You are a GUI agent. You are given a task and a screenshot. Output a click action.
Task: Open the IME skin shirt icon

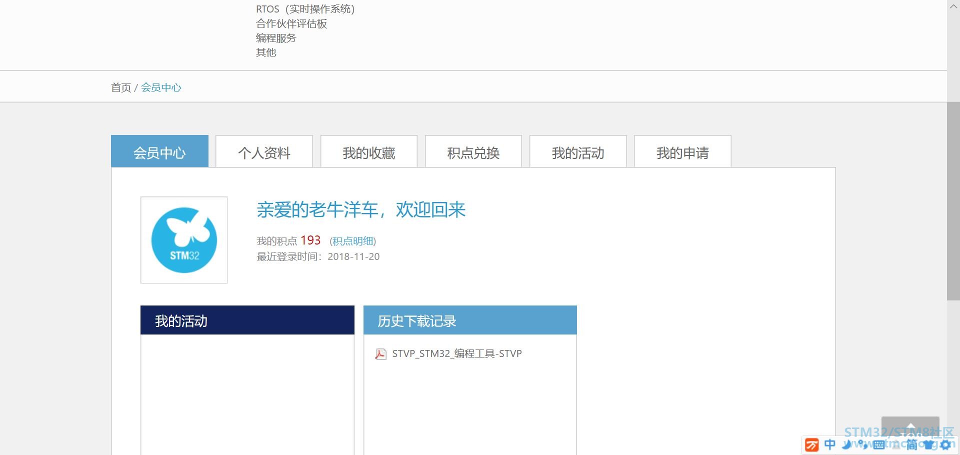(929, 444)
